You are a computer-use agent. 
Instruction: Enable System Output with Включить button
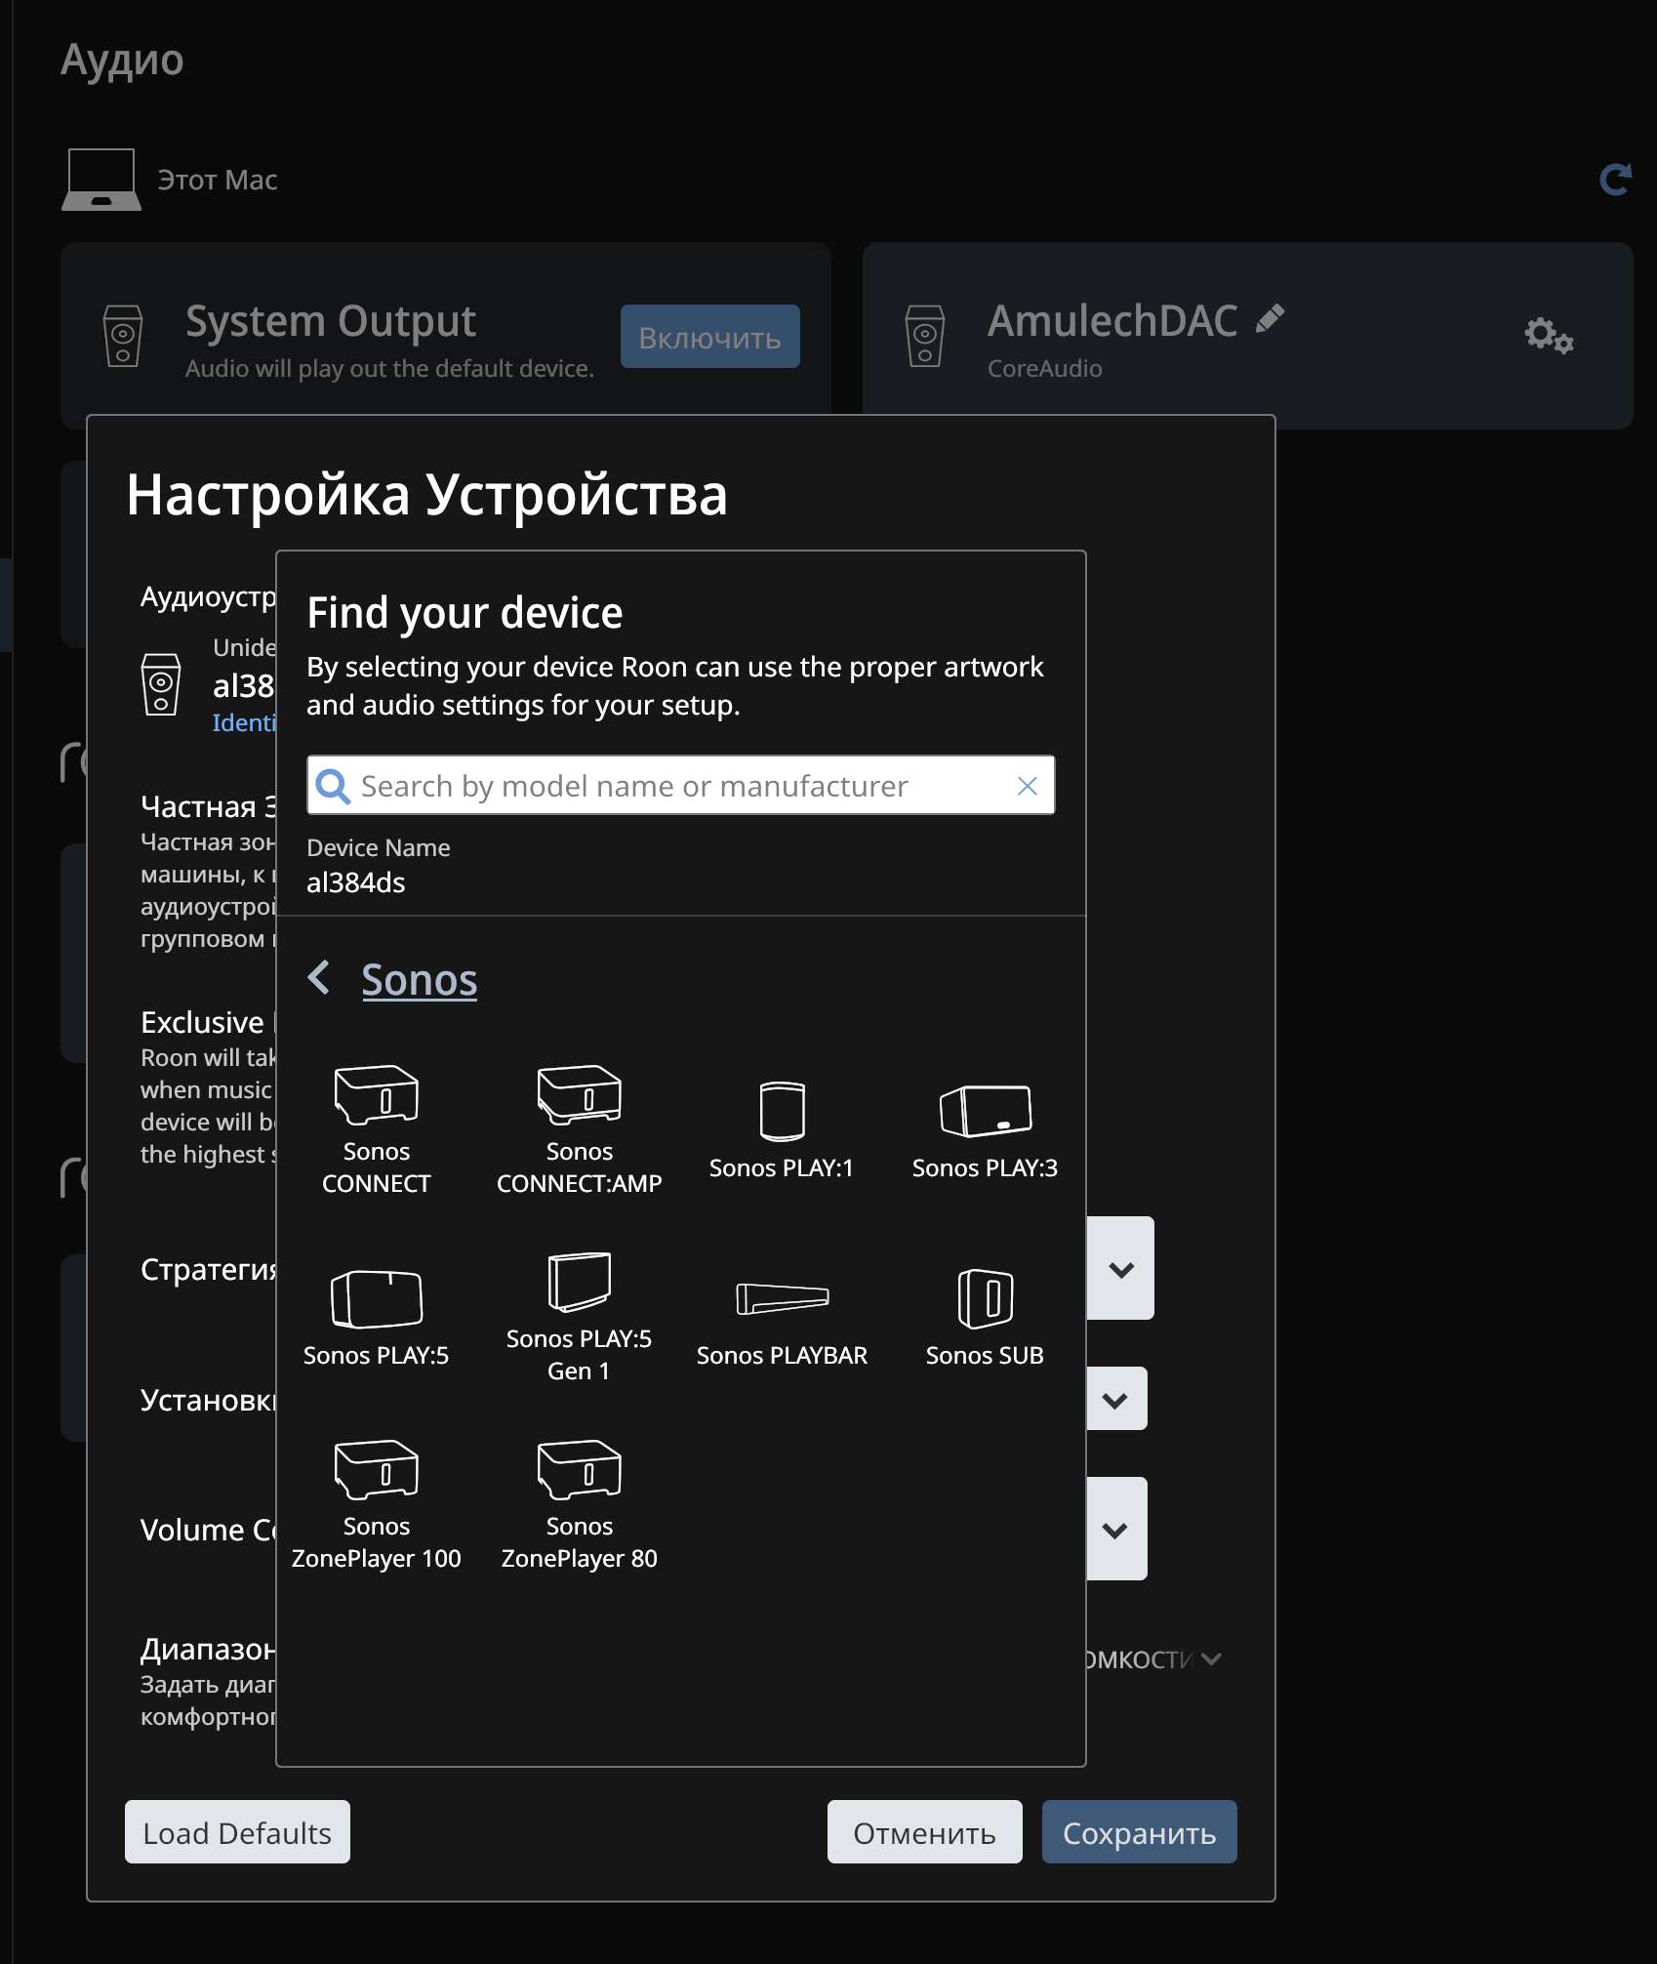point(709,337)
